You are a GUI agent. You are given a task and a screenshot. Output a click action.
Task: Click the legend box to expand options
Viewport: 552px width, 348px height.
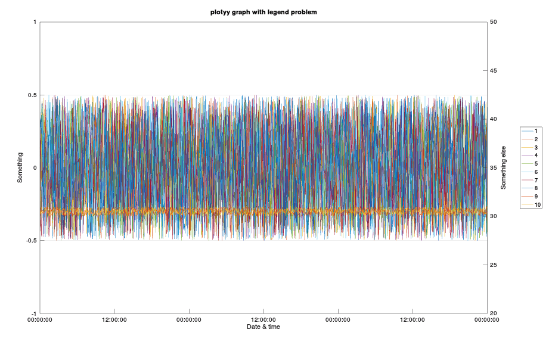point(531,167)
